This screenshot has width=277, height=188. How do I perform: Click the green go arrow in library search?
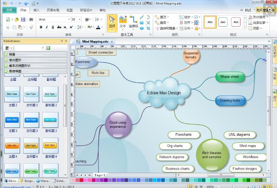48,48
